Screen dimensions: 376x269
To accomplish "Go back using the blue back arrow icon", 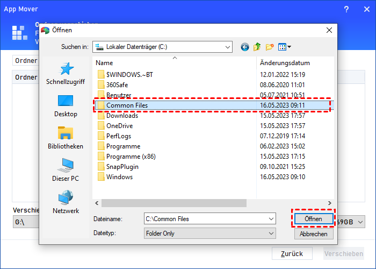I will [245, 47].
